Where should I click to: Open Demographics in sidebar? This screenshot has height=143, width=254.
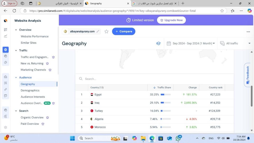click(30, 90)
